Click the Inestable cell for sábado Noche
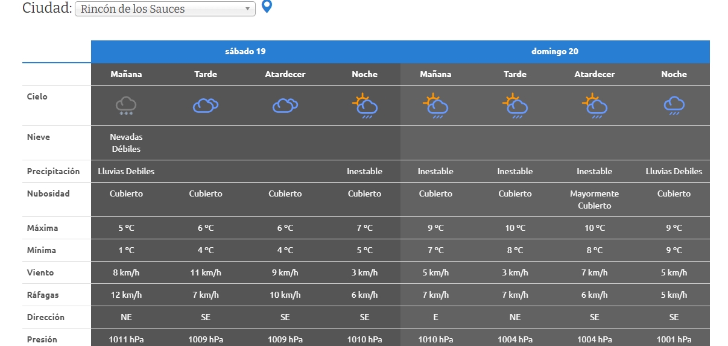This screenshot has height=346, width=728. [x=364, y=171]
